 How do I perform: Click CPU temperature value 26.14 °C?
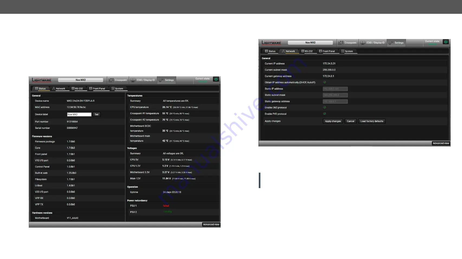click(x=167, y=107)
